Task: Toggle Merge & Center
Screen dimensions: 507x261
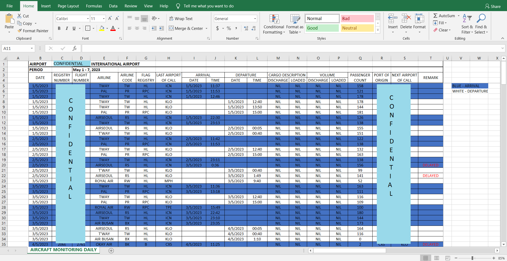Action: [x=186, y=28]
